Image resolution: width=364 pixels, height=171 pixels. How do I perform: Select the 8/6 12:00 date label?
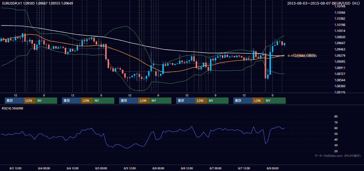(x=187, y=168)
